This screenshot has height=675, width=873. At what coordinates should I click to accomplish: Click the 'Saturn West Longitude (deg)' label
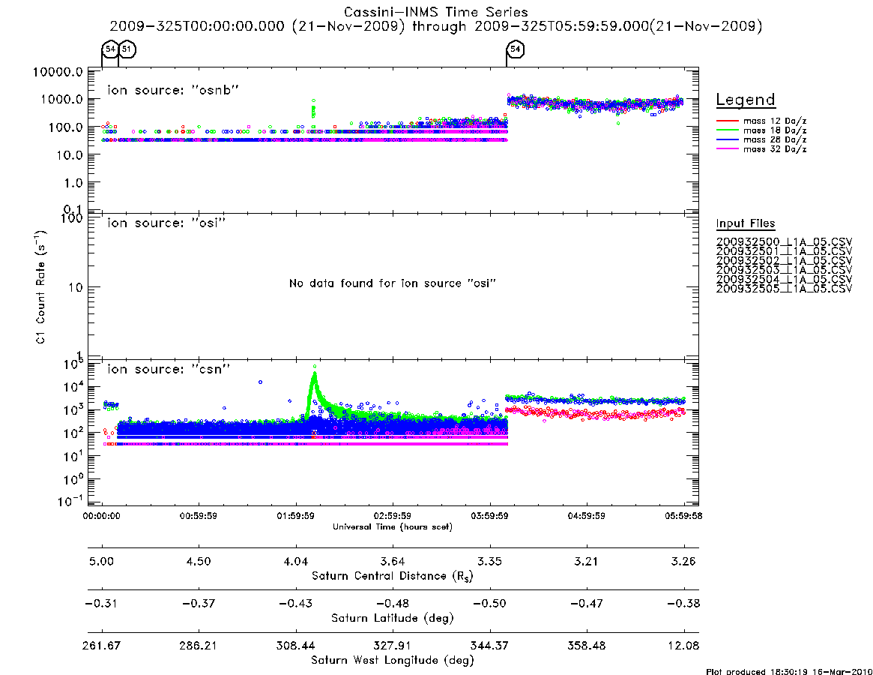[x=393, y=661]
